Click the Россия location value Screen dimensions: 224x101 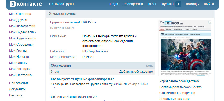tap(88, 57)
